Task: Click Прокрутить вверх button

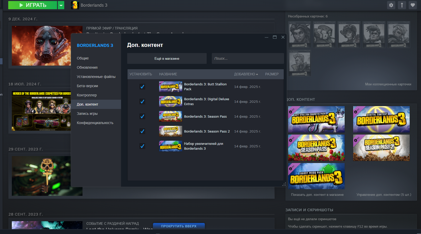Action: pos(179,226)
